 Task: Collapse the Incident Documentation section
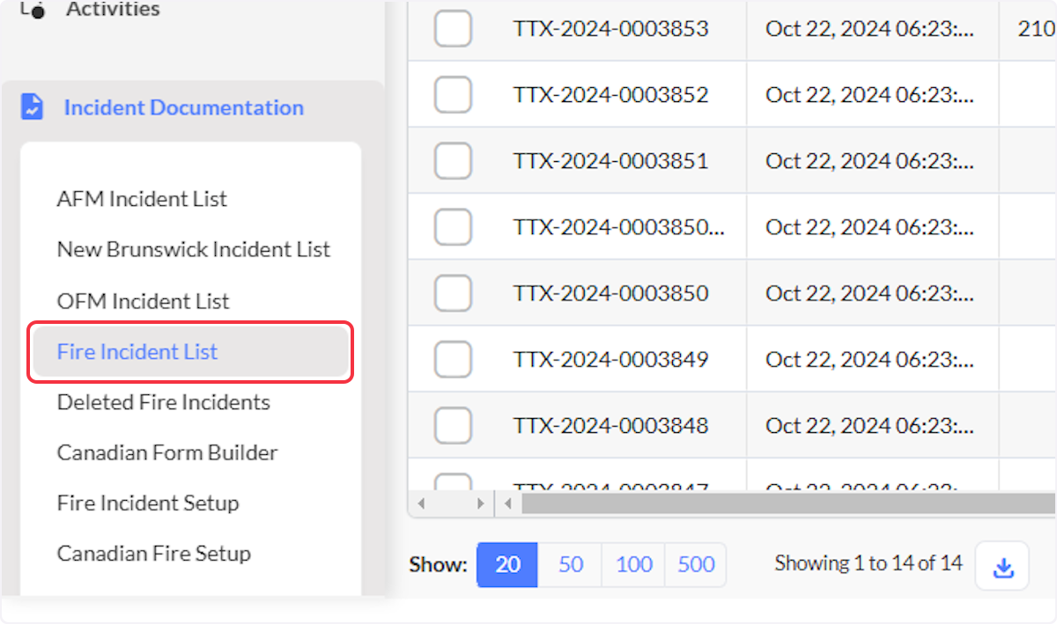[x=183, y=107]
